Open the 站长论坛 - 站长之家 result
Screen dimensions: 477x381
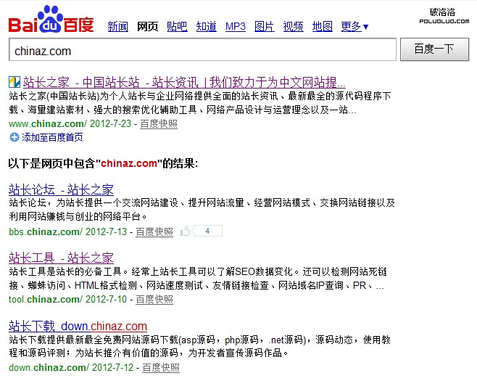(x=61, y=189)
